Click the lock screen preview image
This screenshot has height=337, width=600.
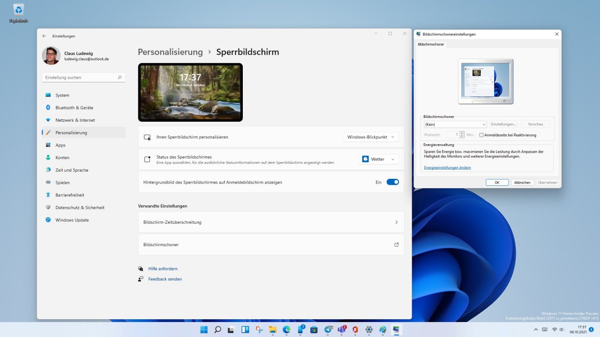coord(190,92)
